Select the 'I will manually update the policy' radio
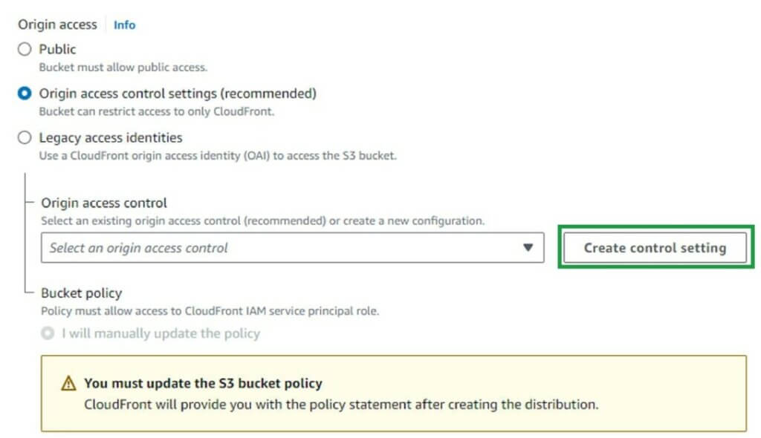 pyautogui.click(x=48, y=333)
